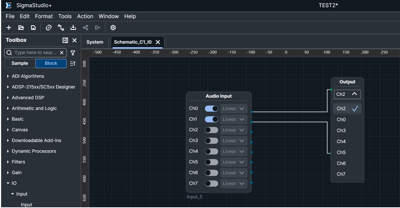Close the Schematic_C1_I0 tab
400x208 pixels.
(158, 42)
